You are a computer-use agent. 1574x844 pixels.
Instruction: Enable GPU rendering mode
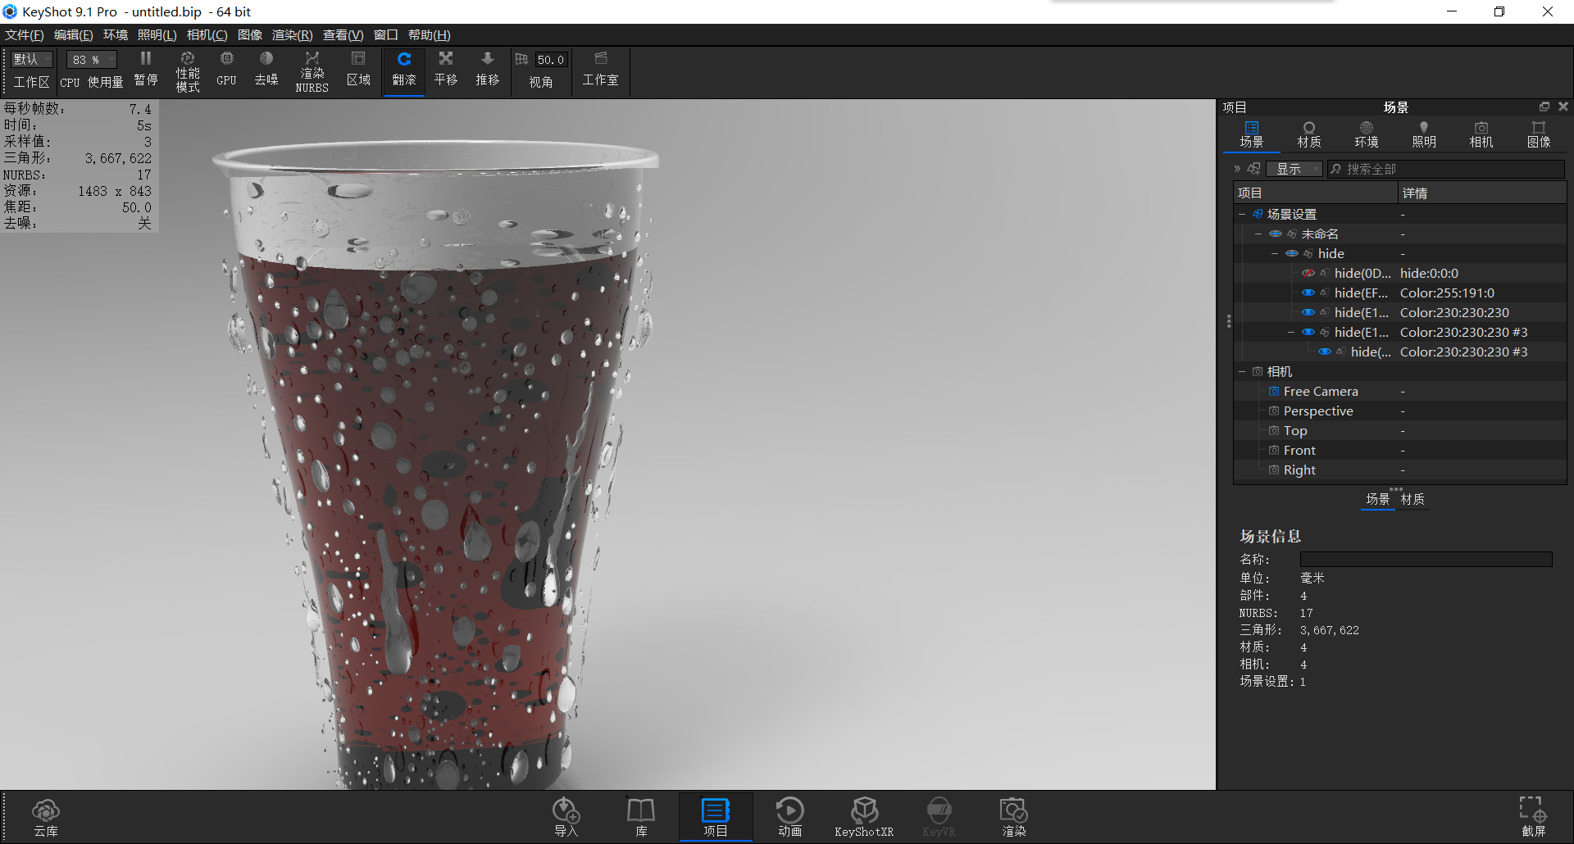coord(225,70)
